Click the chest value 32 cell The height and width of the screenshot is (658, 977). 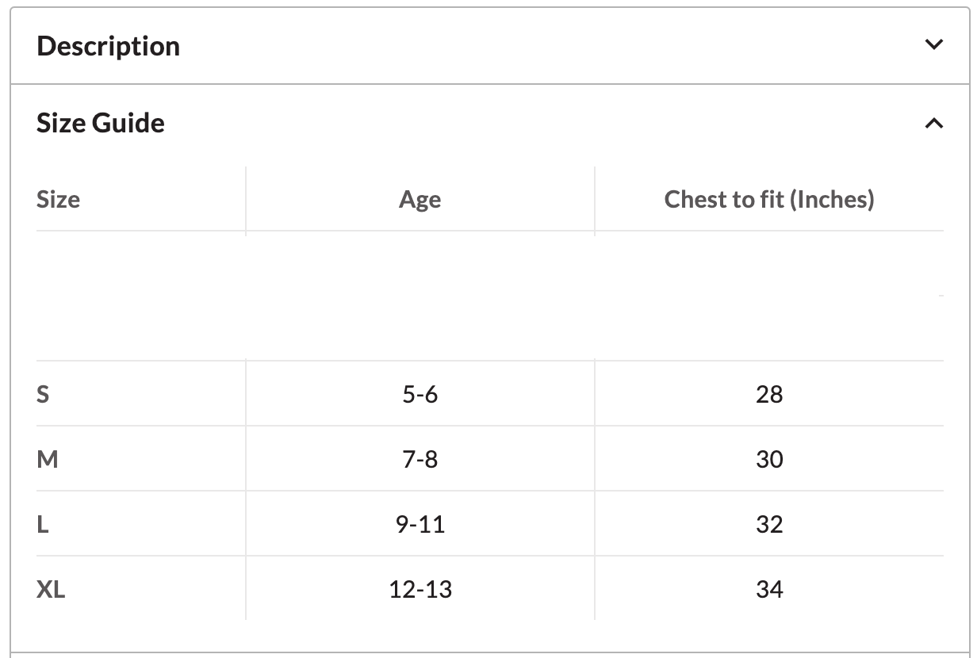(x=769, y=524)
